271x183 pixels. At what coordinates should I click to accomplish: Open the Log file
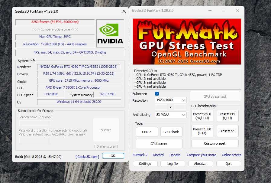[x=173, y=164]
